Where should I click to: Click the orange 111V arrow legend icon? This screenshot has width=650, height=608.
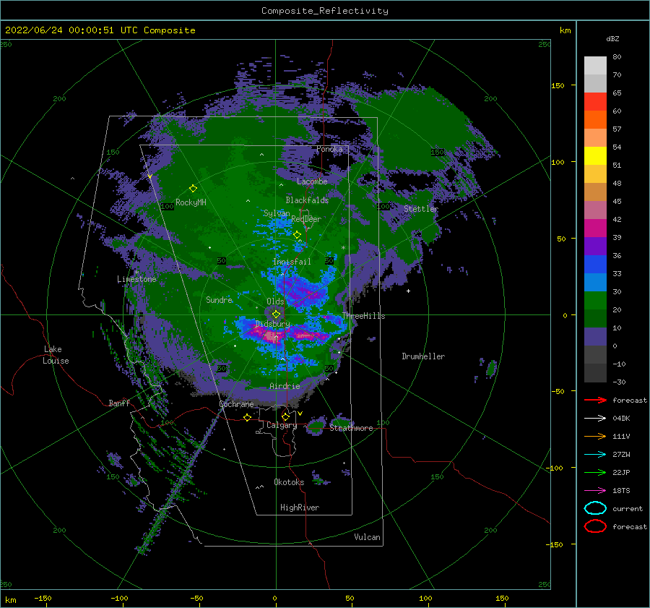pos(595,436)
